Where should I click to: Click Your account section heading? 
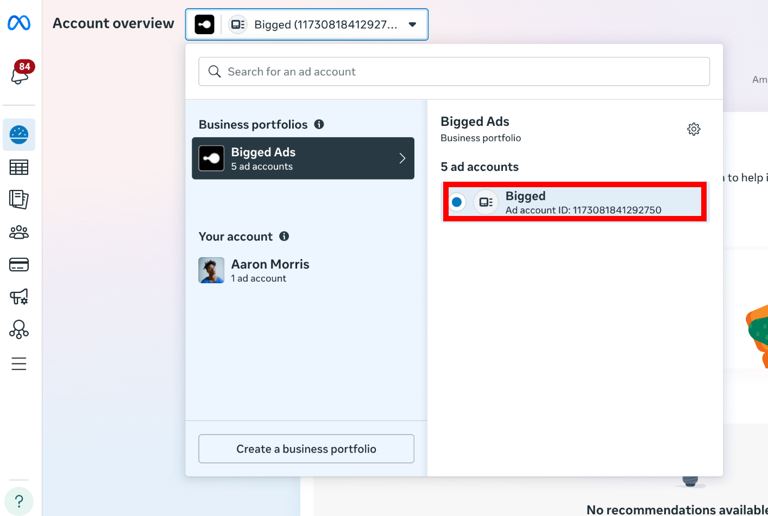pos(236,237)
